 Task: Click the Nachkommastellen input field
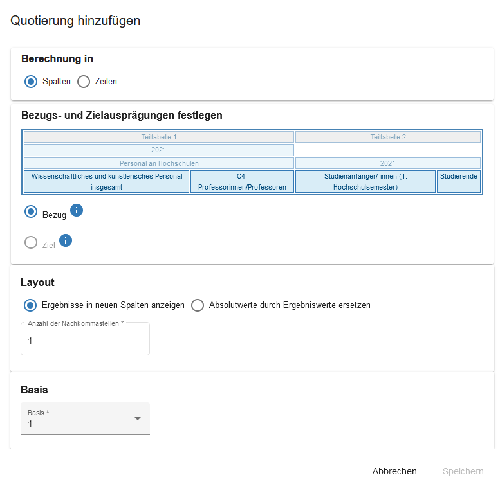coord(85,341)
